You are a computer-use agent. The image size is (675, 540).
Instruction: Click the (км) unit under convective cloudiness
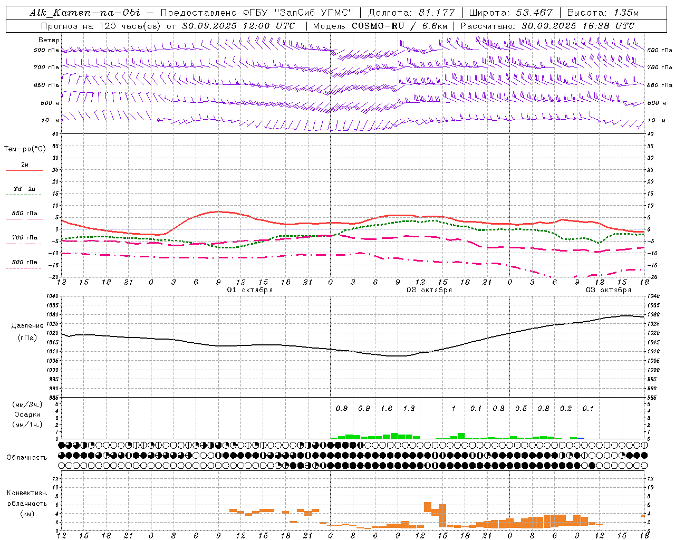pos(27,514)
